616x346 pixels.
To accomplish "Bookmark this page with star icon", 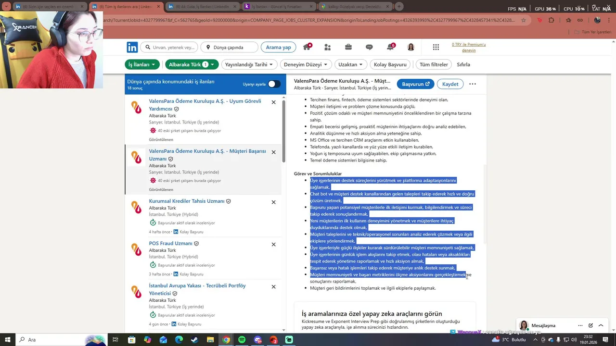I will pos(524,20).
